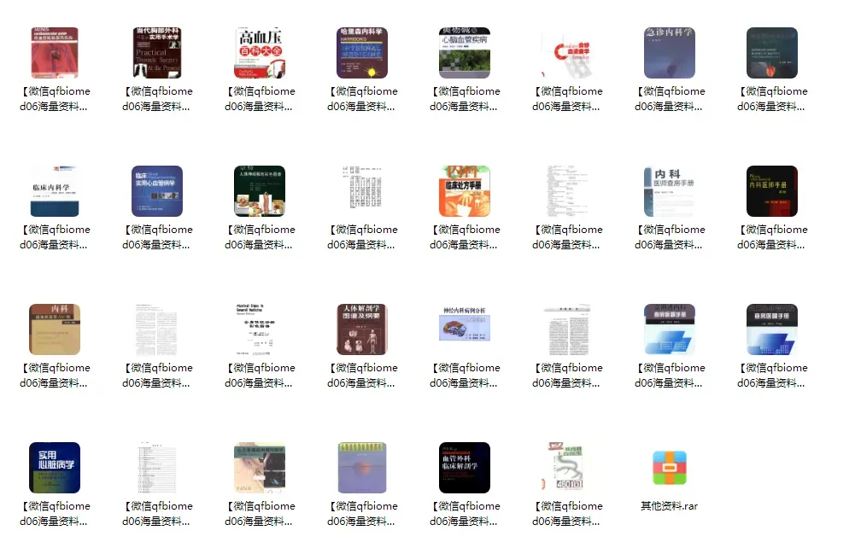Open the 哈里森内科学 Harrison's book thumbnail
This screenshot has height=548, width=861.
362,53
